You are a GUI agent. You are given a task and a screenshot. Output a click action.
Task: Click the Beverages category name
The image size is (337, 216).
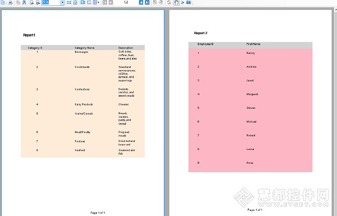[81, 52]
